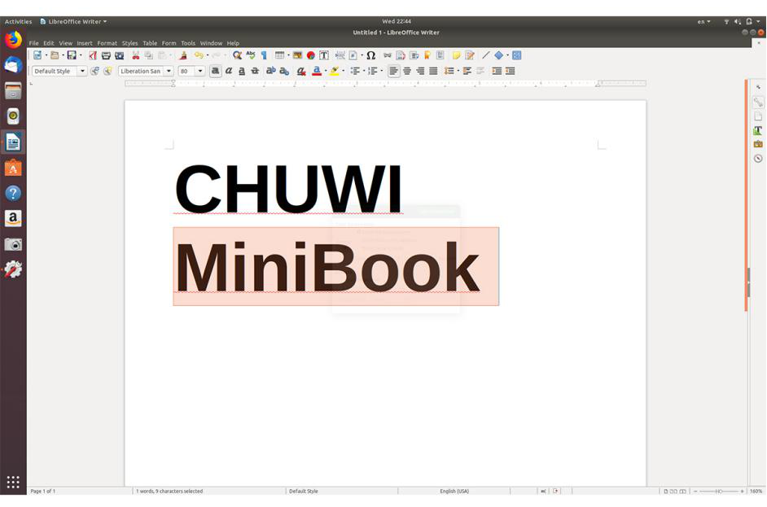Toggle bulleted list
Viewport: 767px width, 507px height.
[x=355, y=71]
